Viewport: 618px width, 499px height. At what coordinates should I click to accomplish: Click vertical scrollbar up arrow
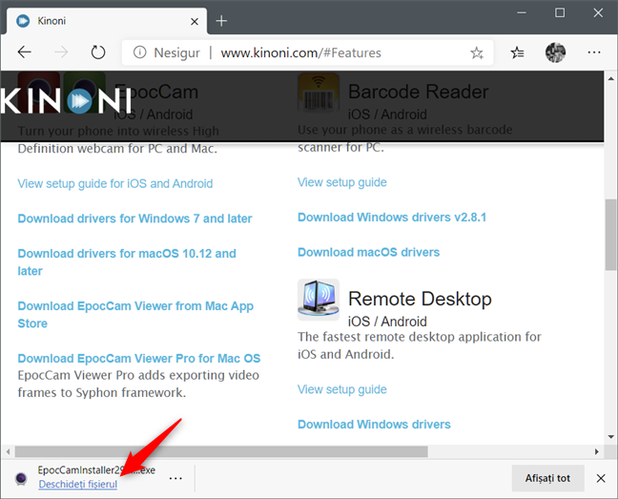(611, 78)
